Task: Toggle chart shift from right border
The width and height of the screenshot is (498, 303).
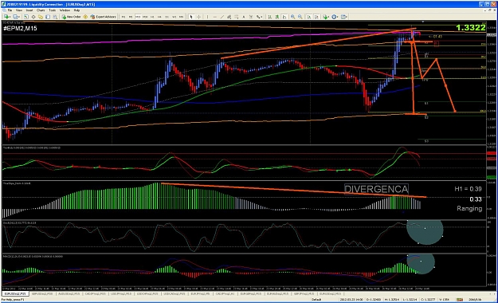Action: tap(316, 17)
